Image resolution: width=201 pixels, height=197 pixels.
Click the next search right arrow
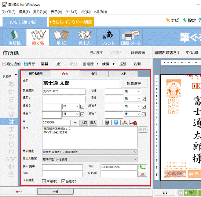pos(114,64)
